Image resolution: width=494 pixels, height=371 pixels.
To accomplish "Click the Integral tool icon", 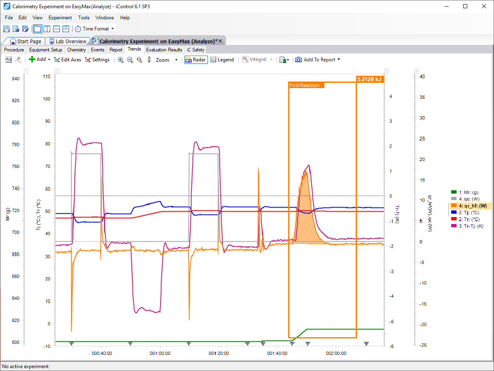I will point(245,60).
